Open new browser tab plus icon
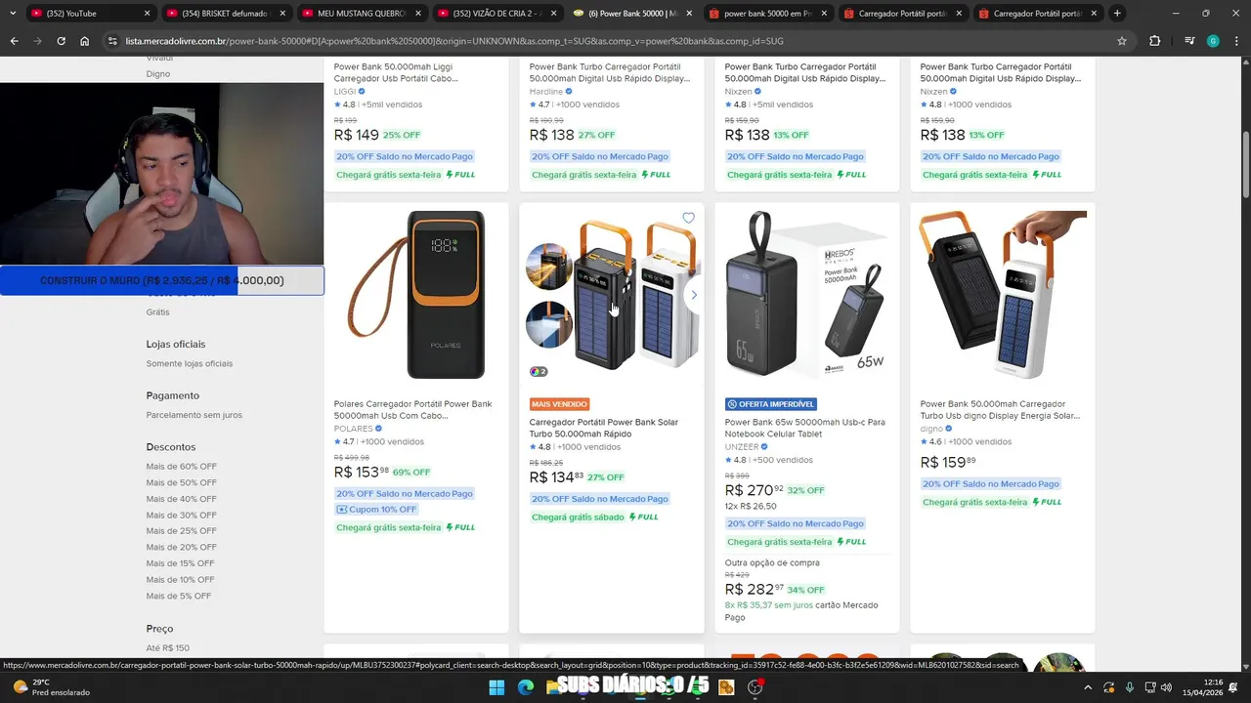Screen dimensions: 1251x703 [x=1117, y=14]
